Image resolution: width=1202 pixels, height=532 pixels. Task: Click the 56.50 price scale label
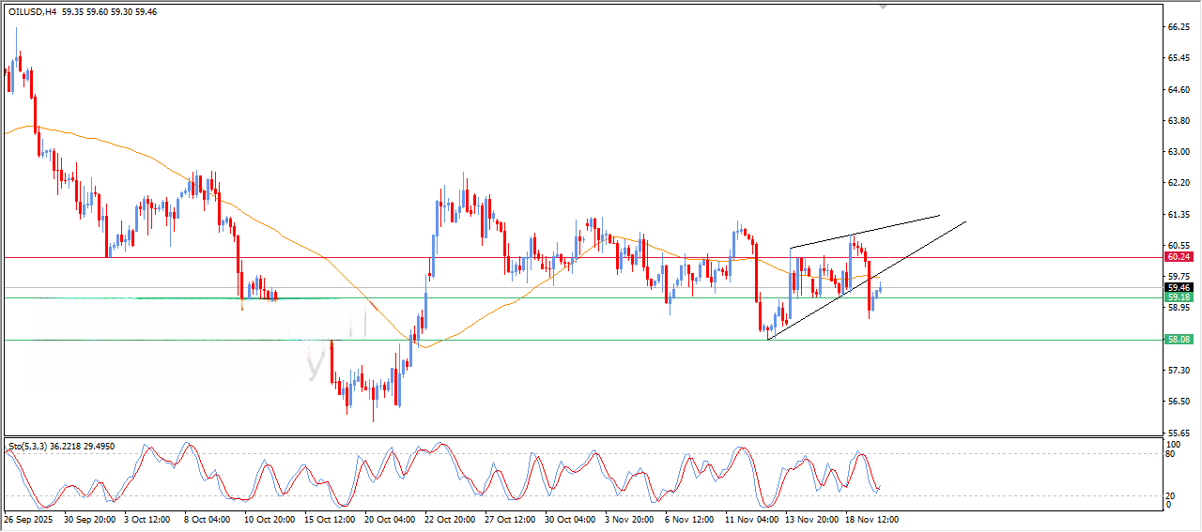click(x=1179, y=402)
